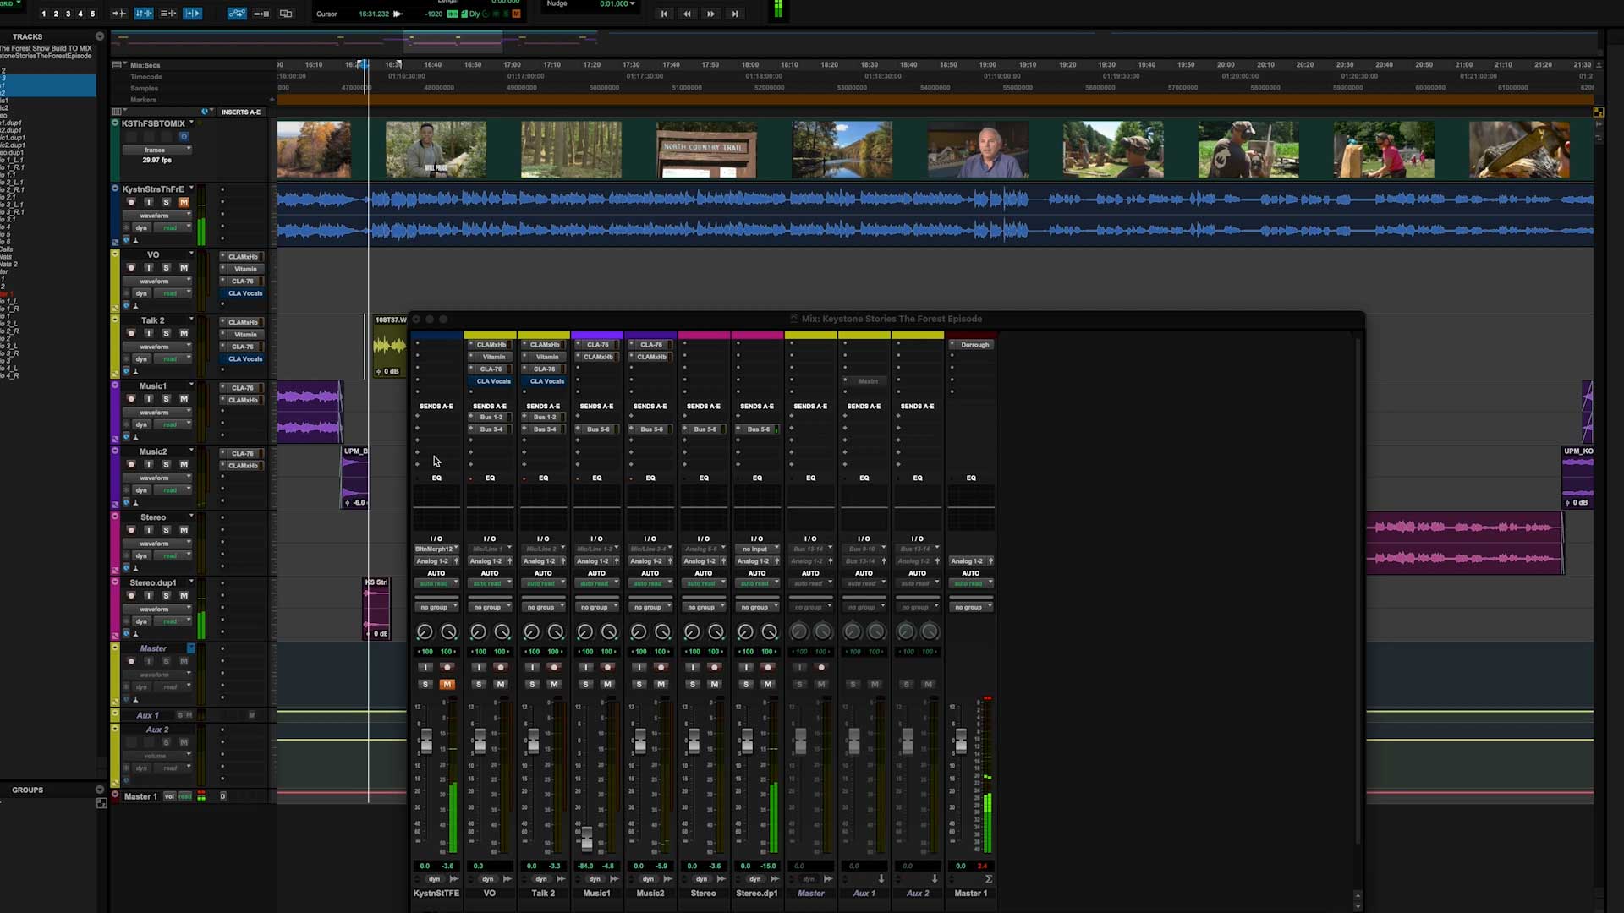Toggle the video online button on KSThFSBTOMIX
Viewport: 1624px width, 913px height.
[x=184, y=136]
